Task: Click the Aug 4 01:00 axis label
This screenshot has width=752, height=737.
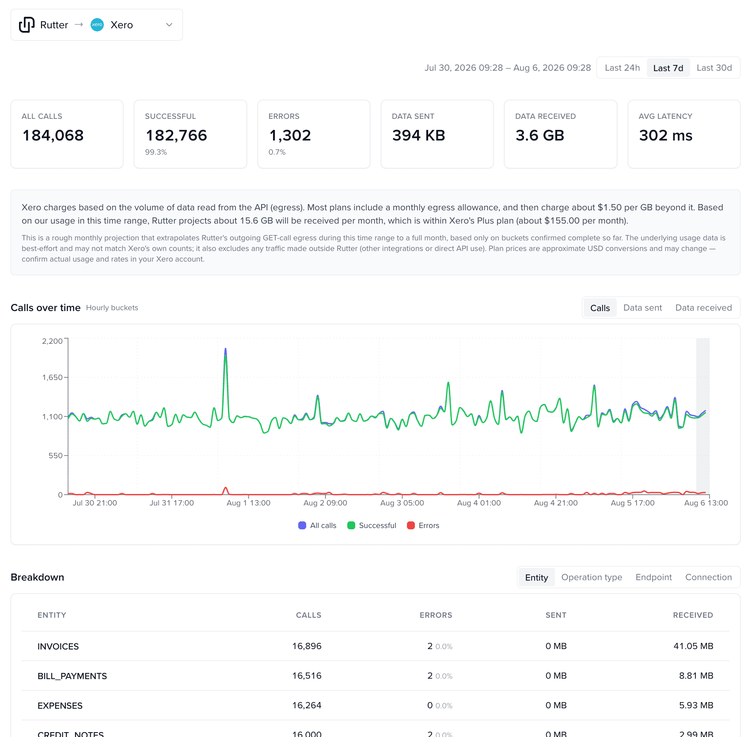Action: [479, 503]
